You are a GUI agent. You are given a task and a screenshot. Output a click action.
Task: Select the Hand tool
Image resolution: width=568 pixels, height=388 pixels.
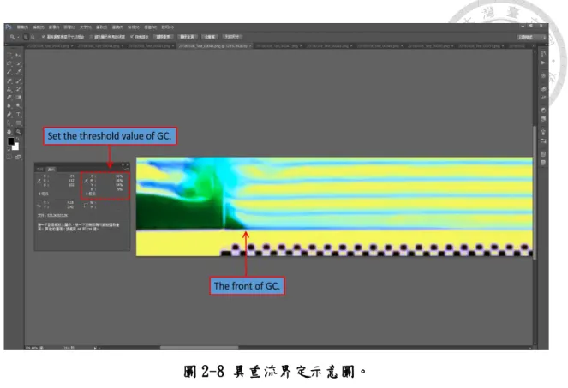[x=9, y=132]
